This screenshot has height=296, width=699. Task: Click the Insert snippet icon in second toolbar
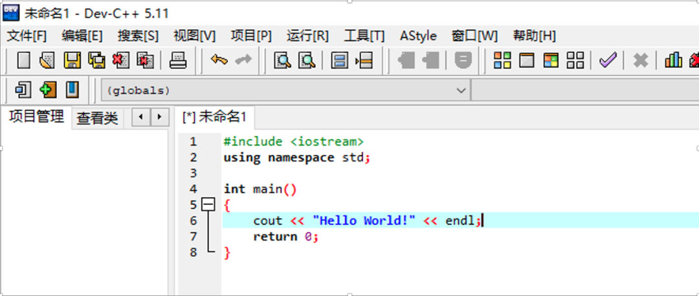(23, 90)
